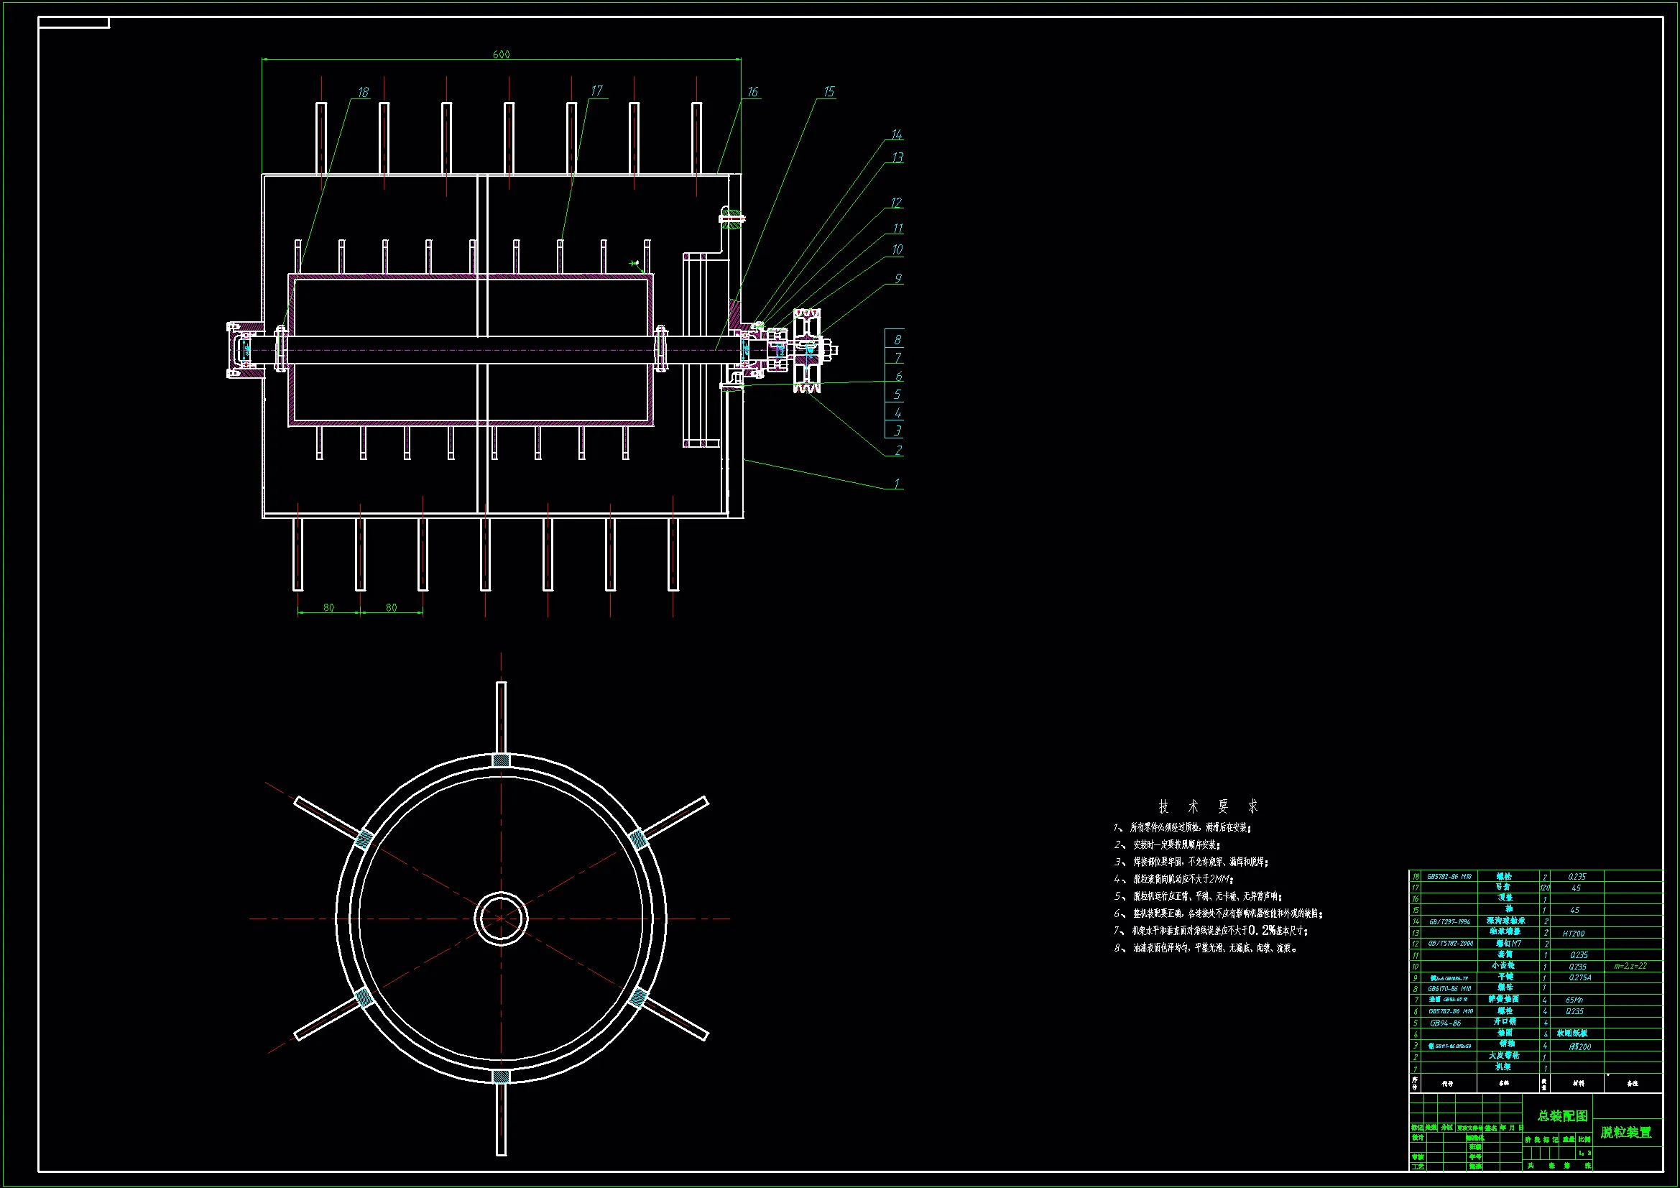Screen dimensions: 1680x1188
Task: Click technical requirement line 7 with 0.2%
Action: [1210, 930]
